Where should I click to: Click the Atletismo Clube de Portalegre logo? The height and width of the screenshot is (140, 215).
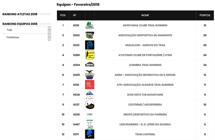point(90,55)
